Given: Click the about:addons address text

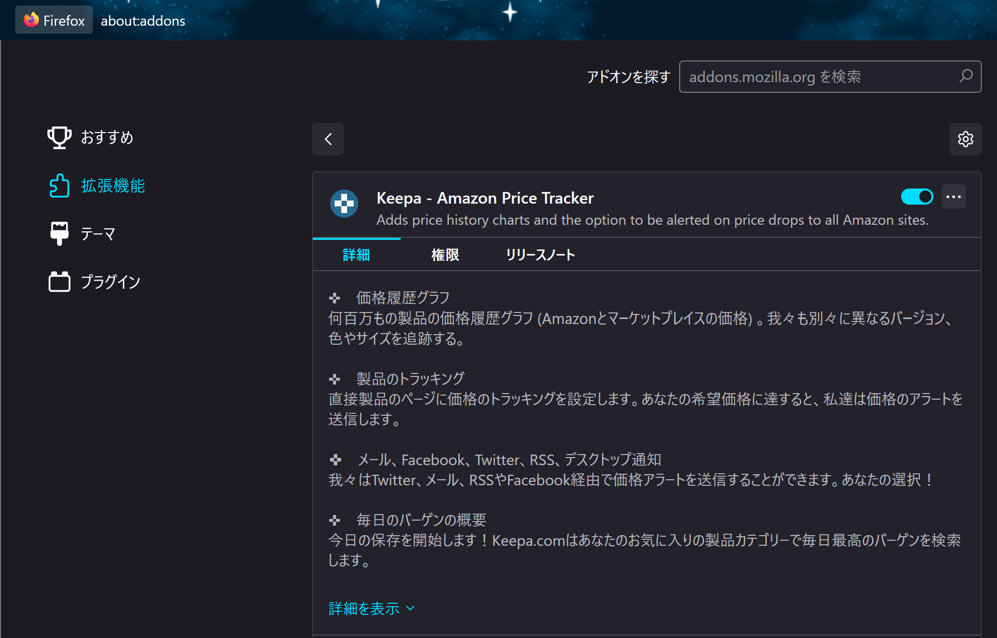Looking at the screenshot, I should [x=143, y=21].
